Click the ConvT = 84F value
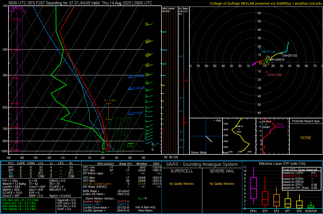Screen dimensions: 323x214 [x=37, y=187]
